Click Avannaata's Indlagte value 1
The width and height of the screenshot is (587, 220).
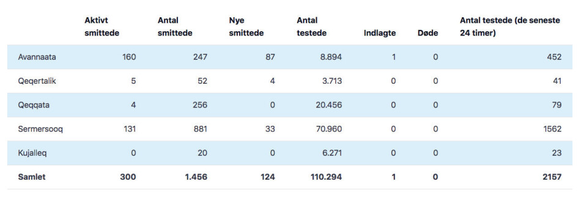click(394, 57)
